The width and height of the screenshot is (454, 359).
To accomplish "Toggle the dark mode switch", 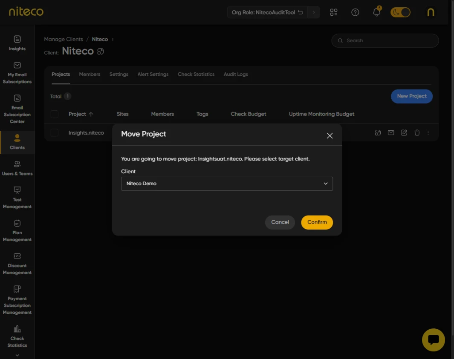I will tap(400, 12).
